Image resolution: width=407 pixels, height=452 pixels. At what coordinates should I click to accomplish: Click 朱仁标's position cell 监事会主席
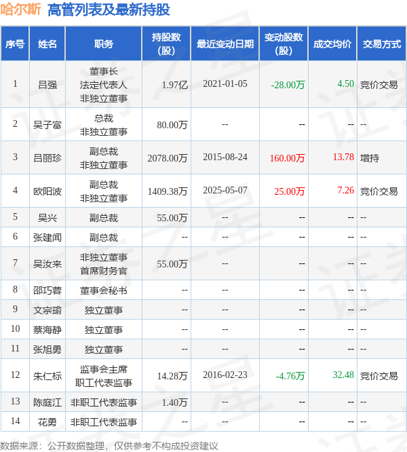pos(103,376)
